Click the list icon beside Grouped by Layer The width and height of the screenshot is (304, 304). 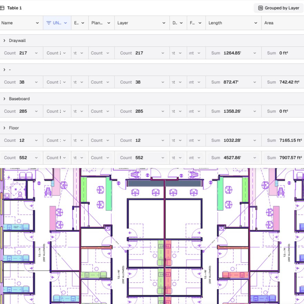(261, 8)
